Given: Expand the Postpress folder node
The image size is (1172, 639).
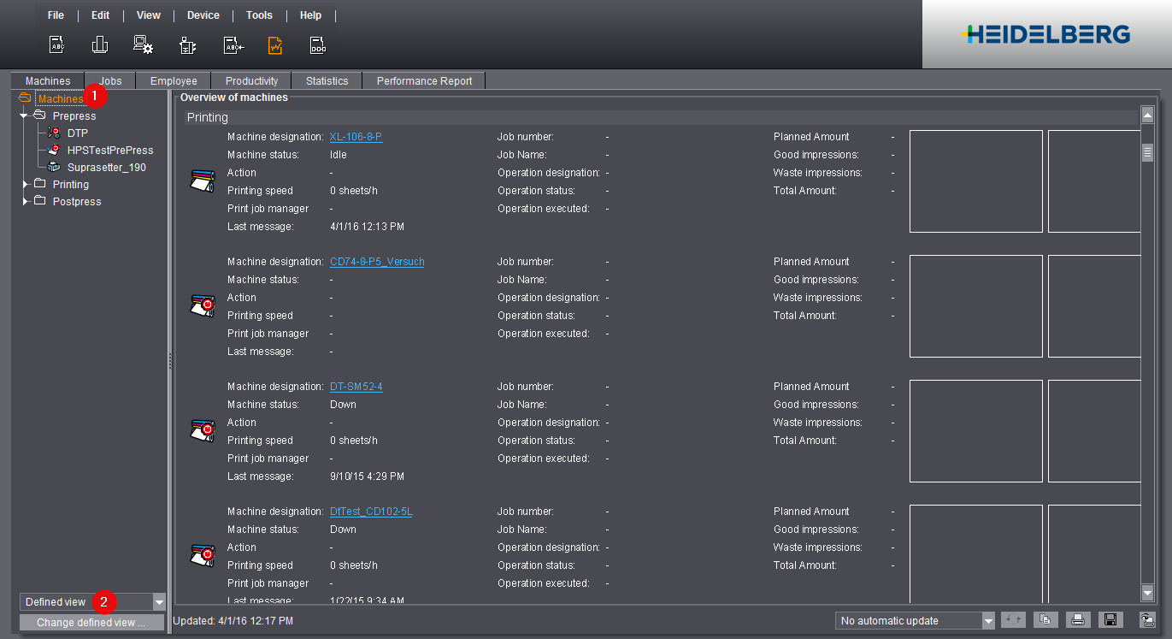Looking at the screenshot, I should click(25, 202).
